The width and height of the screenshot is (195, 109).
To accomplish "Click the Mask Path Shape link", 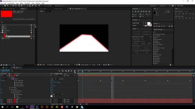I will [x=52, y=81].
